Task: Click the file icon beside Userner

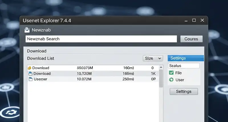Action: point(30,79)
